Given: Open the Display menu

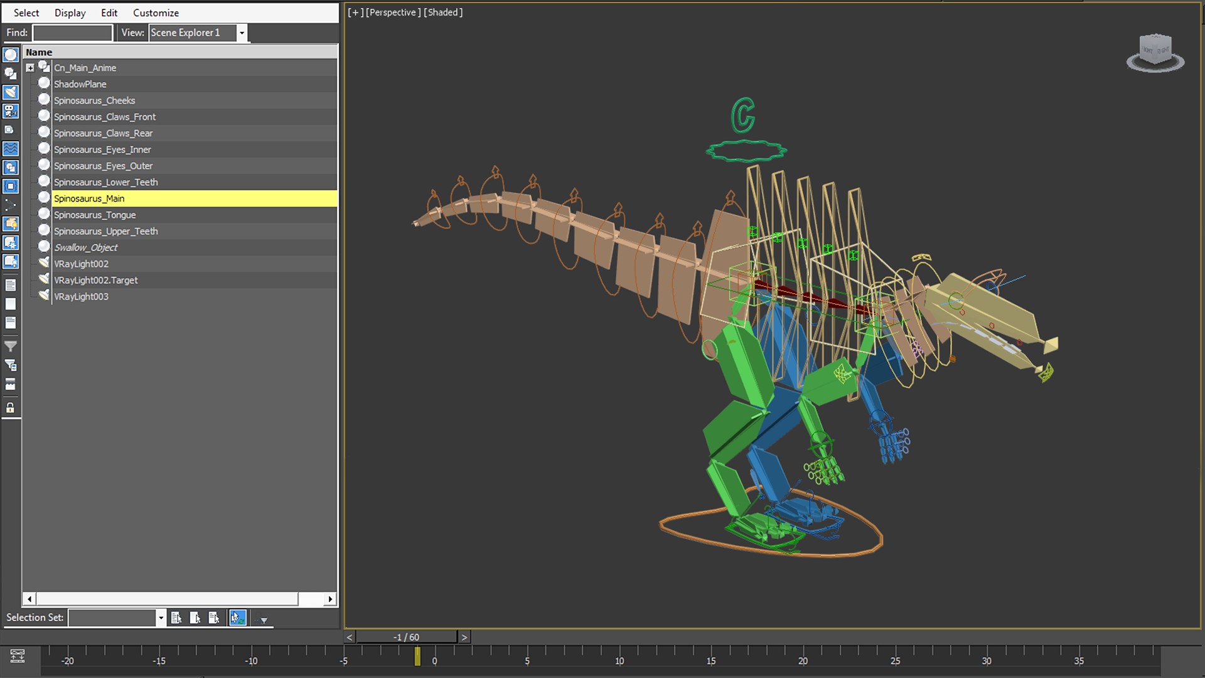Looking at the screenshot, I should (70, 13).
